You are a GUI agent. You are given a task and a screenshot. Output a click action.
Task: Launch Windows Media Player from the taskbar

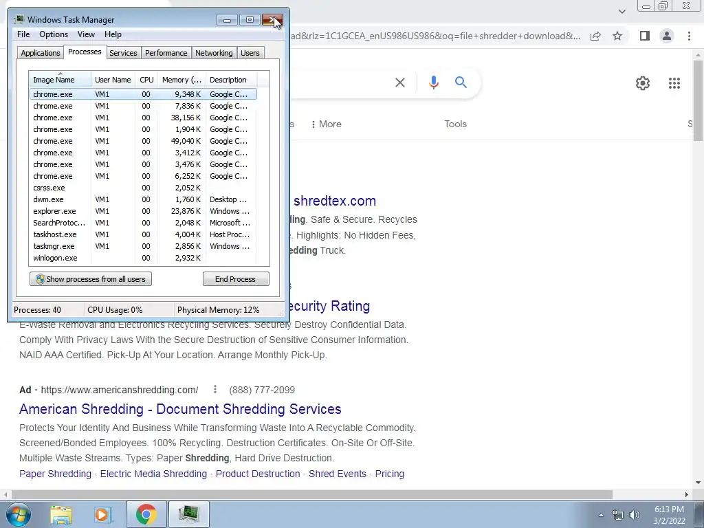[x=103, y=514]
